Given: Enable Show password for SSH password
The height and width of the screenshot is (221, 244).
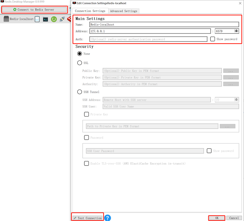Looking at the screenshot, I should pyautogui.click(x=209, y=151).
